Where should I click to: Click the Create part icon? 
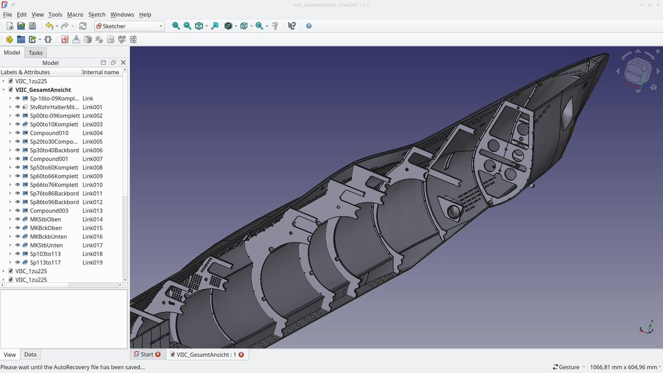(9, 40)
